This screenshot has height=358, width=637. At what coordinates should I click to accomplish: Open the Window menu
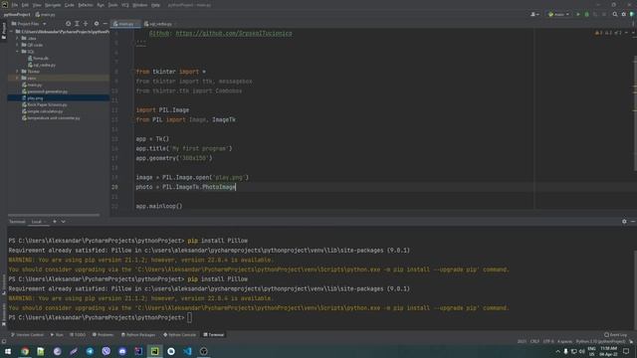[x=140, y=5]
